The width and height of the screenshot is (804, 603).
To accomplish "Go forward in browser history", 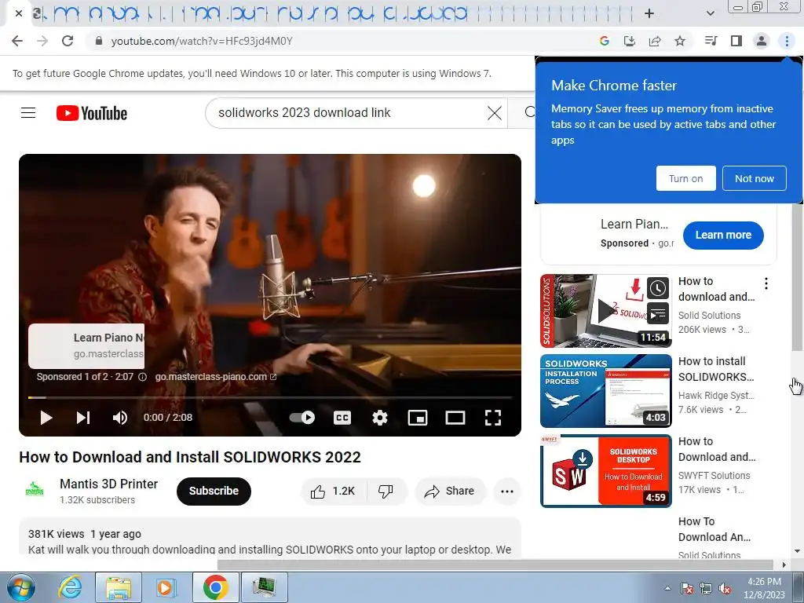I will coord(42,41).
